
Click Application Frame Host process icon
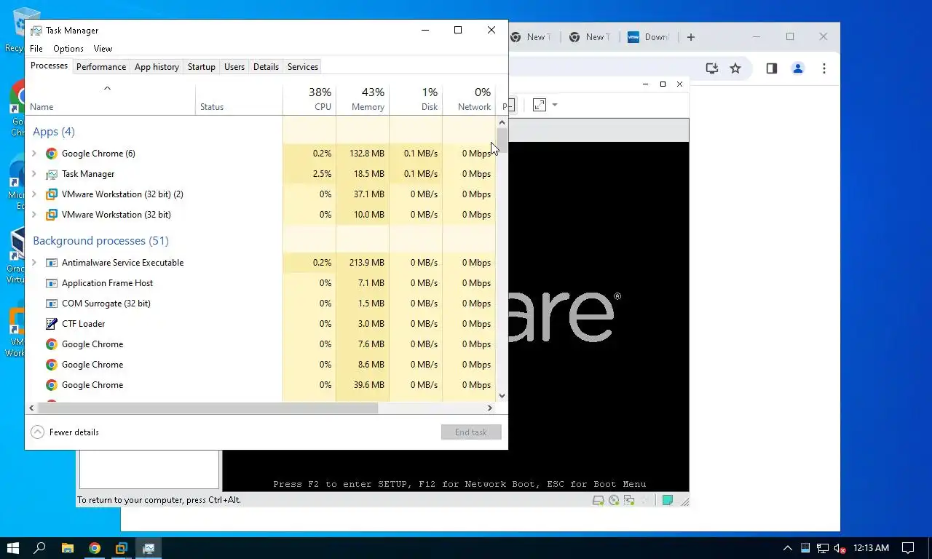[x=52, y=283]
